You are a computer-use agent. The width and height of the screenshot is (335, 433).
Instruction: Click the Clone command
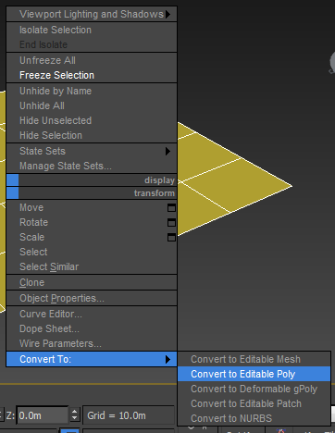pos(92,282)
